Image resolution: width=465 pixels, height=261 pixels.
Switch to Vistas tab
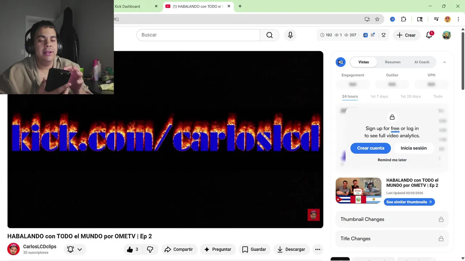tap(364, 62)
